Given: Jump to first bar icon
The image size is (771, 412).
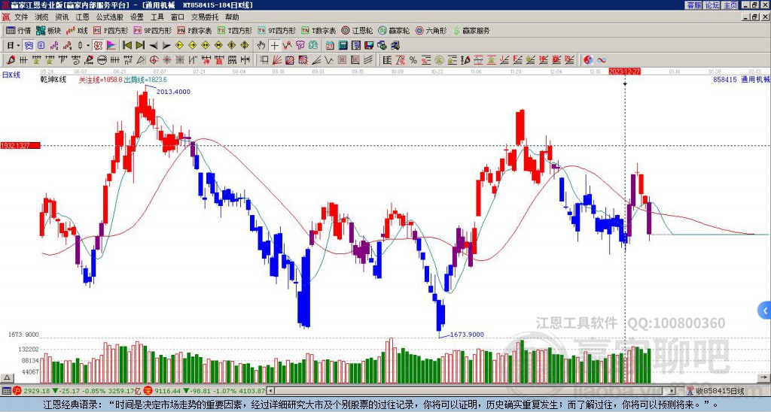Looking at the screenshot, I should click(127, 46).
